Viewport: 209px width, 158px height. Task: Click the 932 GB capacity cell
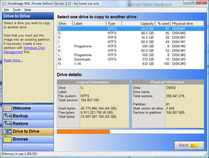pos(148,64)
